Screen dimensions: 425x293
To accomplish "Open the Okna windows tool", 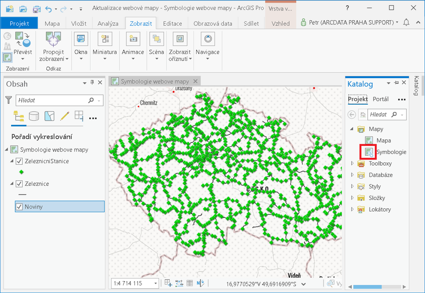I will pyautogui.click(x=81, y=39).
